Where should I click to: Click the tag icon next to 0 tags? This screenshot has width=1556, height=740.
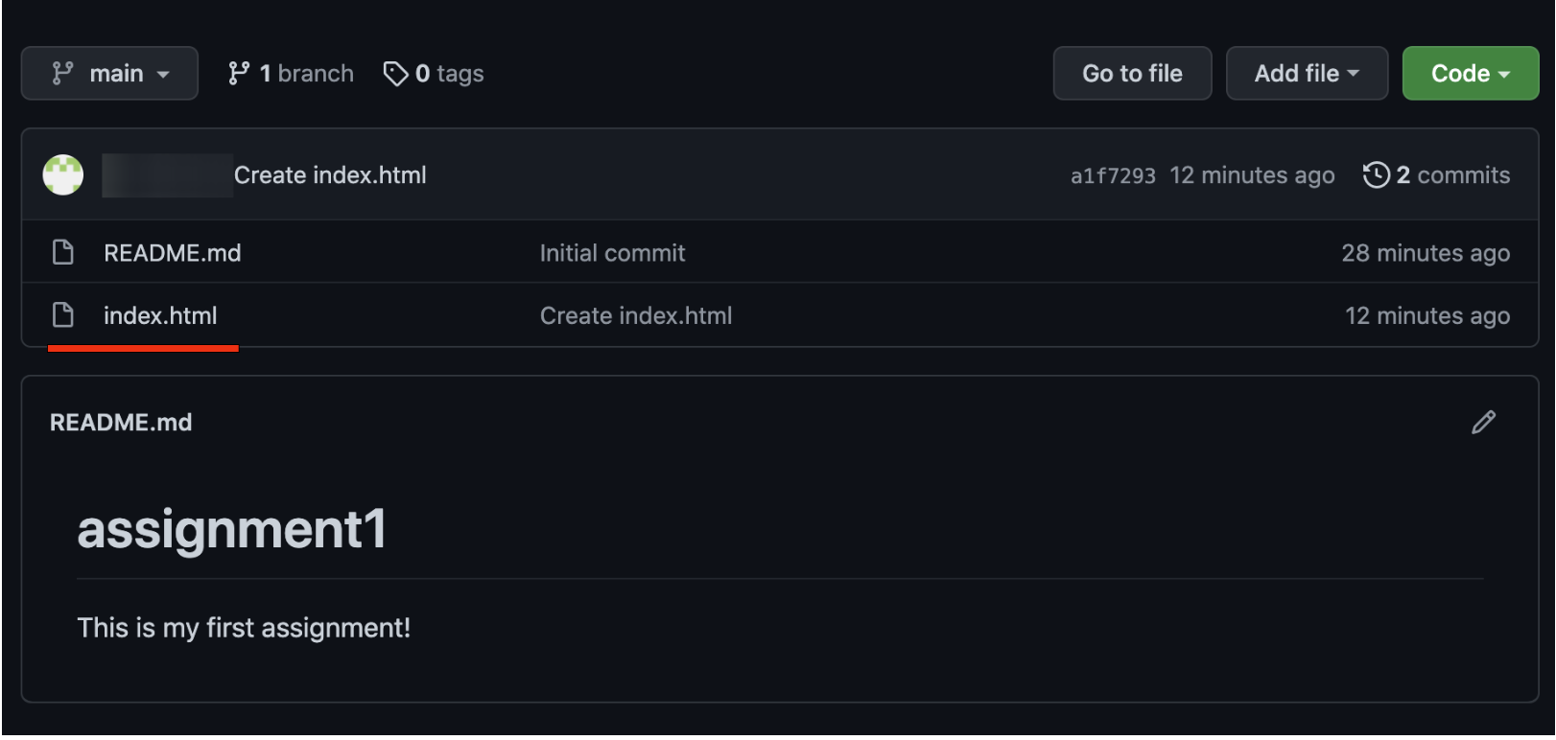[x=395, y=74]
